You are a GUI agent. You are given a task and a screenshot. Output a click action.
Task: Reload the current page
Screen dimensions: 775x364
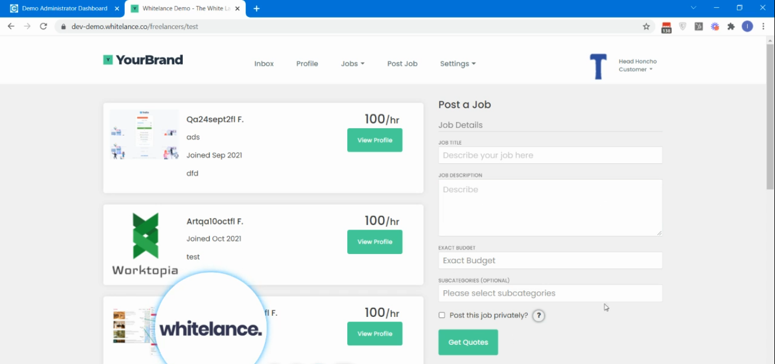point(43,26)
